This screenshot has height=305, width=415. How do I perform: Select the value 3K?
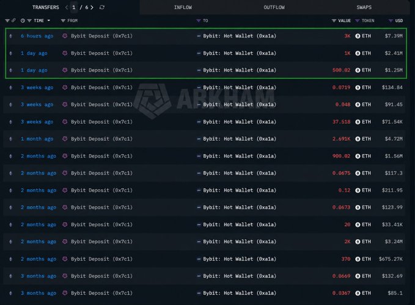click(347, 36)
